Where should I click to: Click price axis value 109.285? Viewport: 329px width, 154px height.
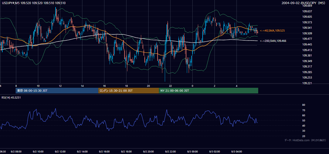click(x=307, y=72)
